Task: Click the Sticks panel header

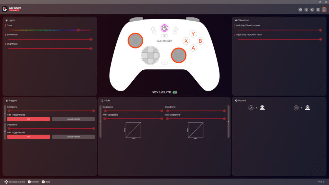Action: coord(105,101)
